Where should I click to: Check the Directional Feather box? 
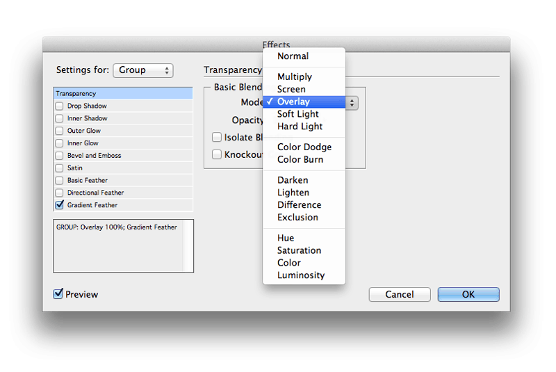click(59, 193)
